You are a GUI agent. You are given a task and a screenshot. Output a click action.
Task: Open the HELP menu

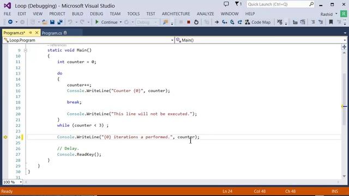click(250, 14)
